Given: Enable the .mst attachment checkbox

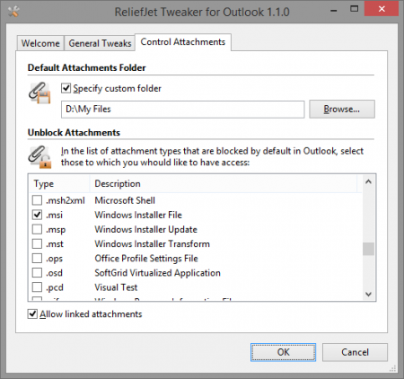Looking at the screenshot, I should coord(37,243).
